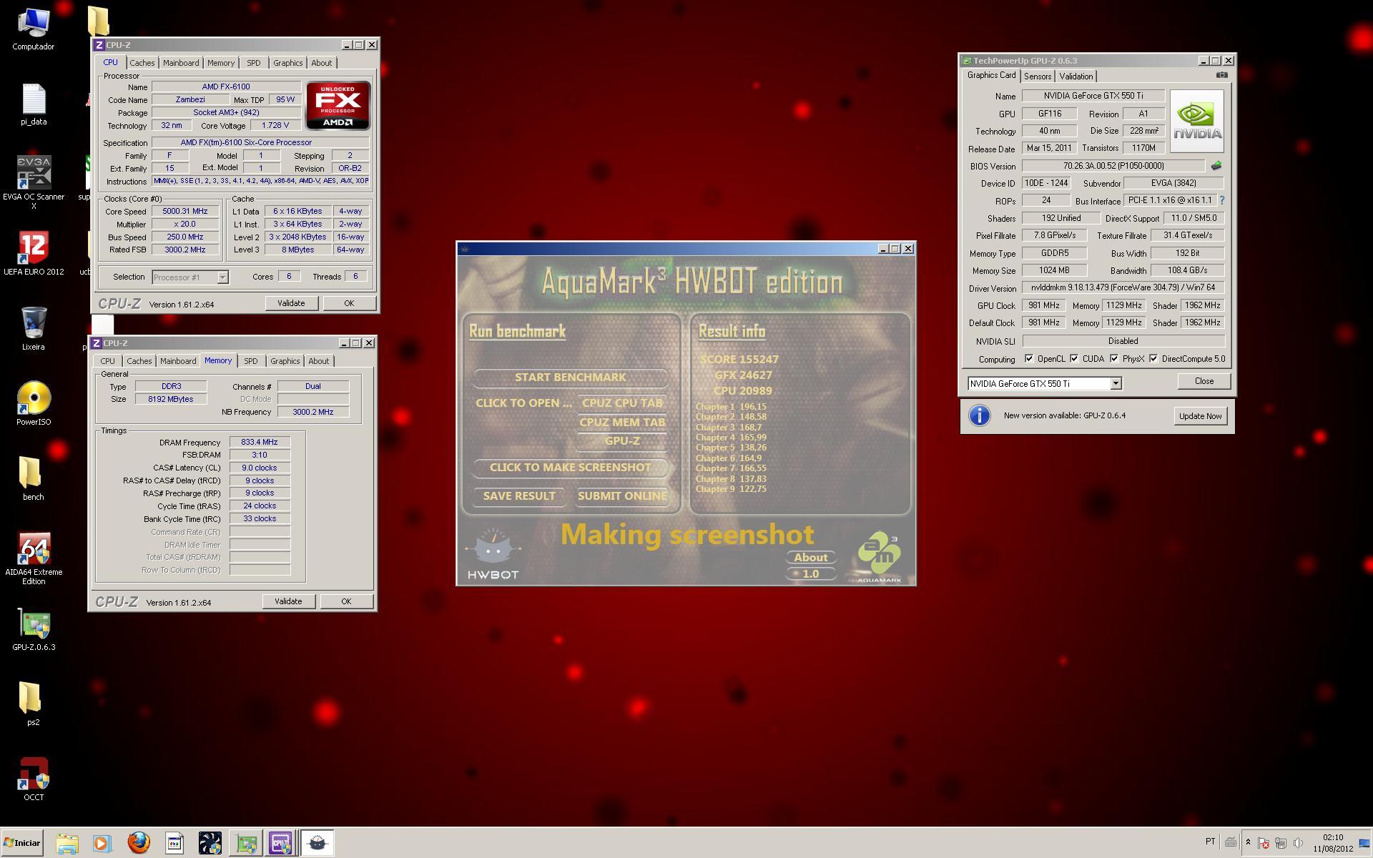Launch PowerISO from the desktop
Screen dimensions: 1373x858
(34, 404)
